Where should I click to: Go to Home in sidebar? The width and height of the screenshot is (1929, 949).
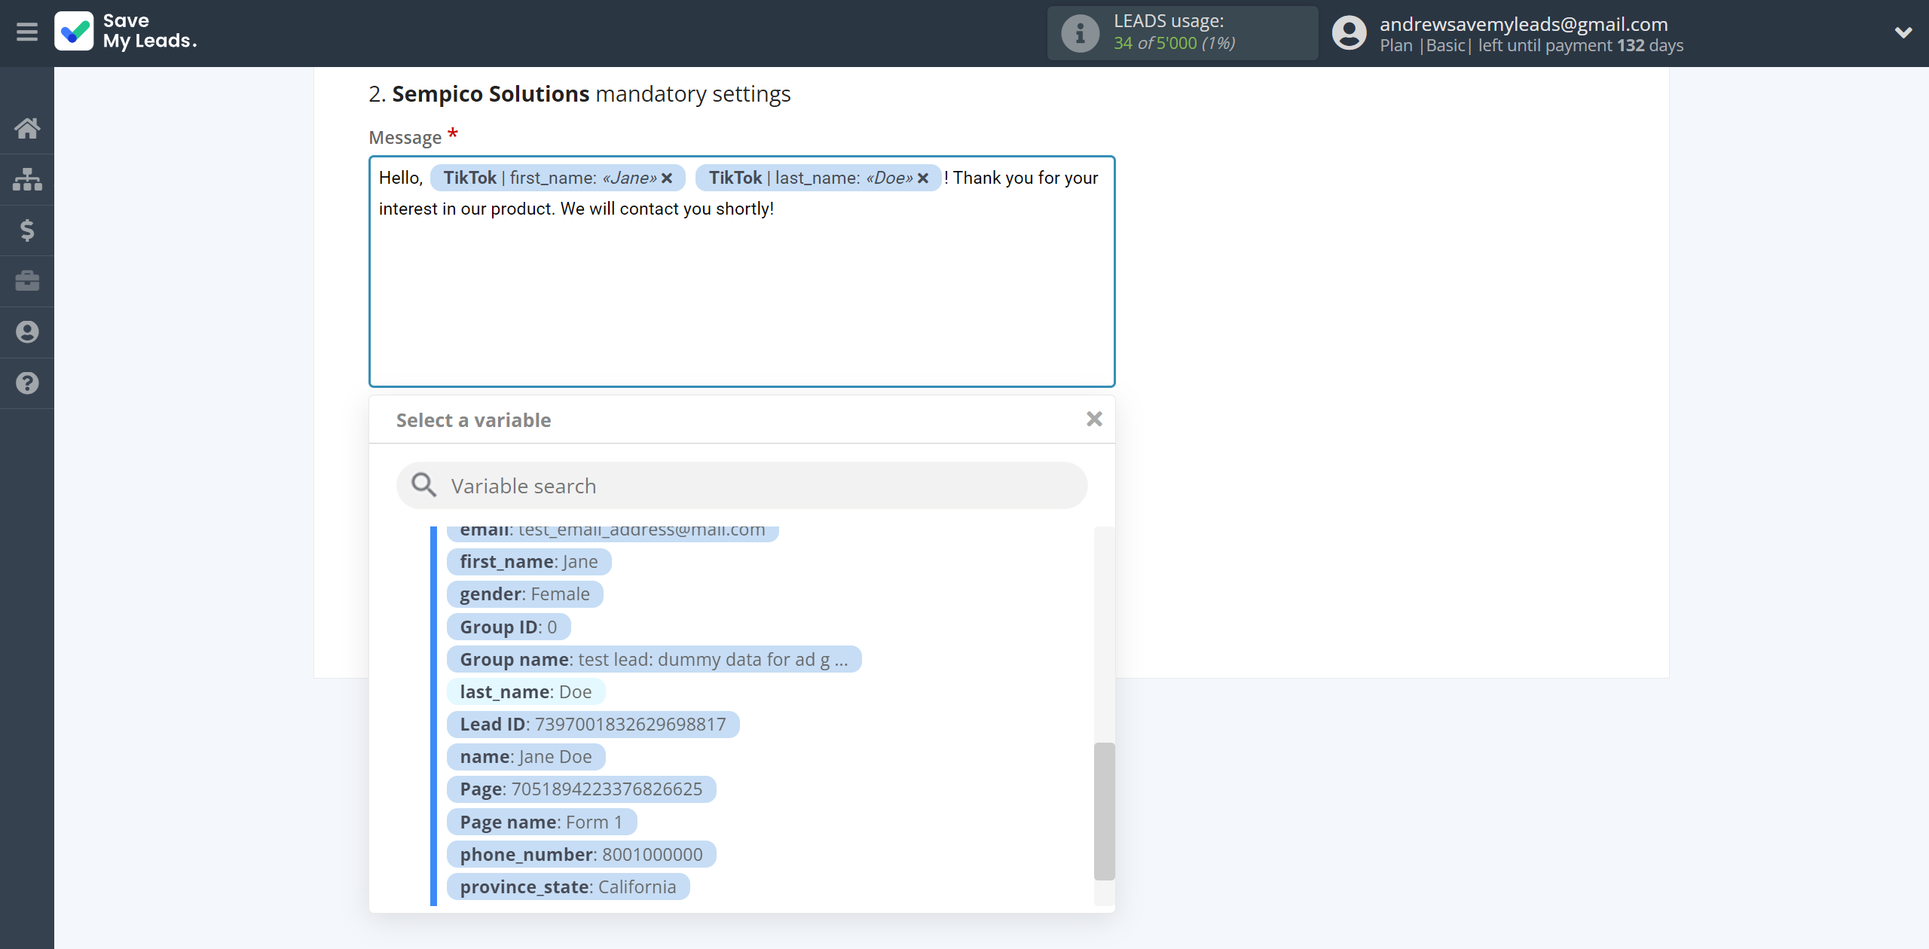coord(27,128)
